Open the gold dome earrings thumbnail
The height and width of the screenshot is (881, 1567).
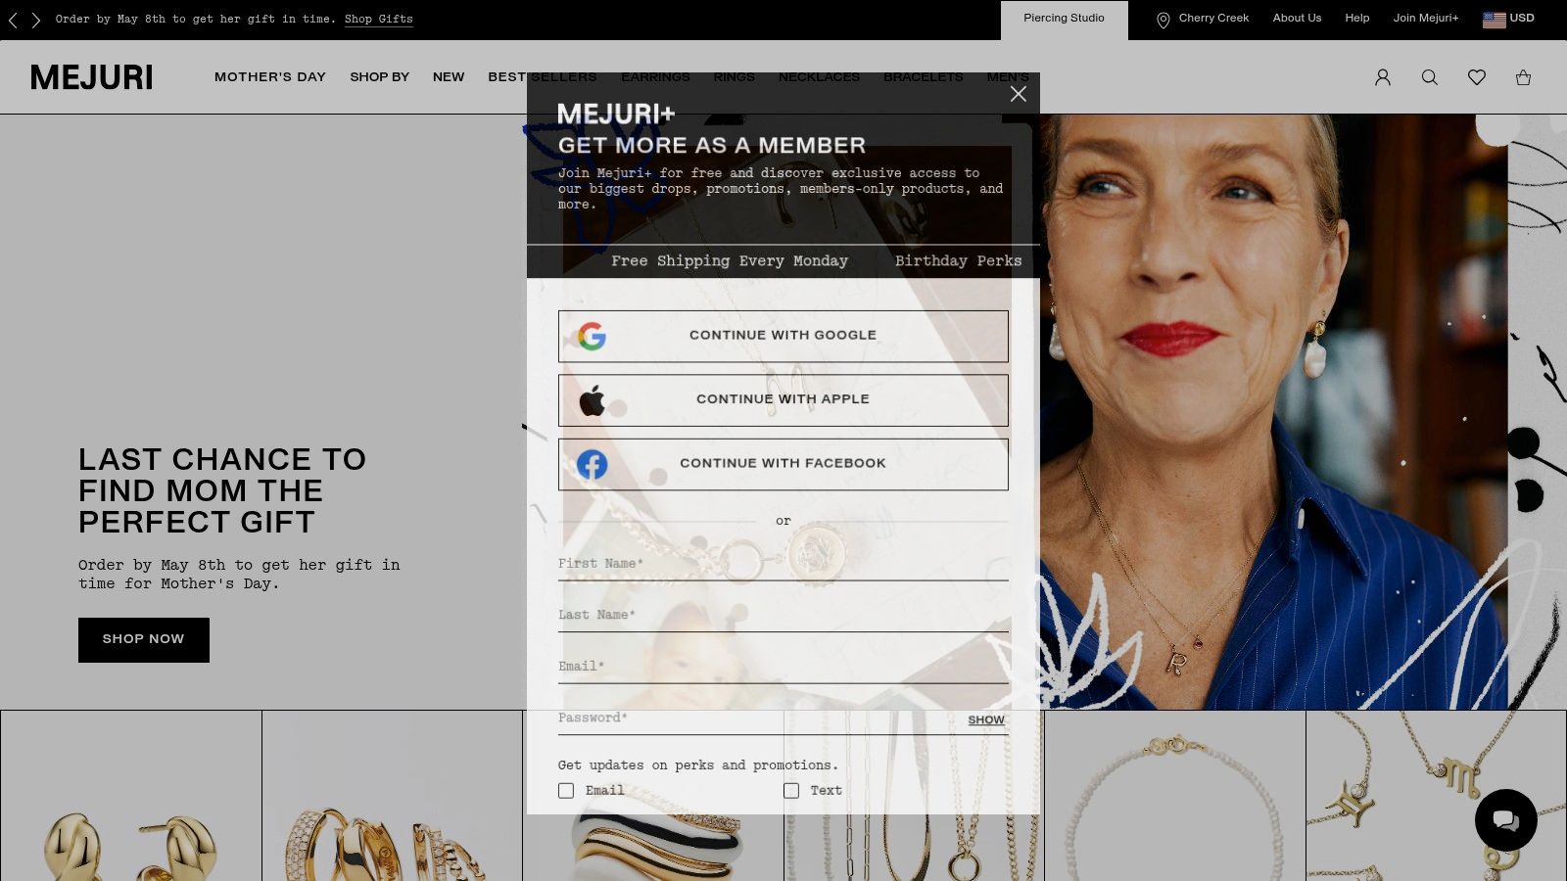coord(131,796)
